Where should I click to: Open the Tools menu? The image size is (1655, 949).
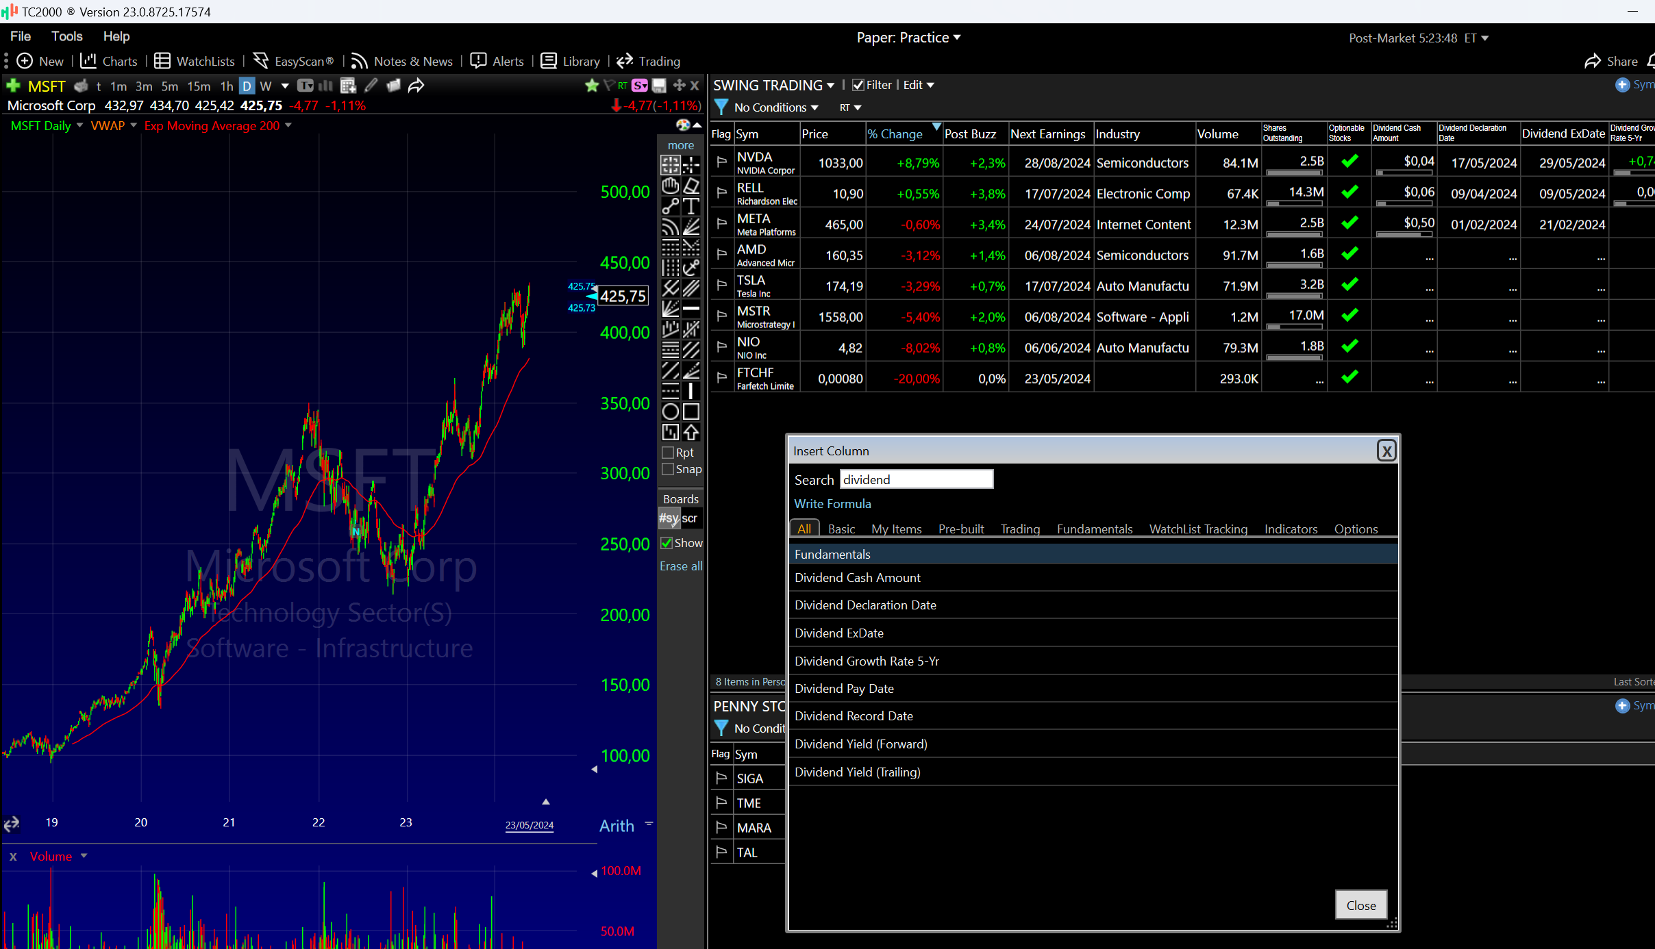(66, 36)
